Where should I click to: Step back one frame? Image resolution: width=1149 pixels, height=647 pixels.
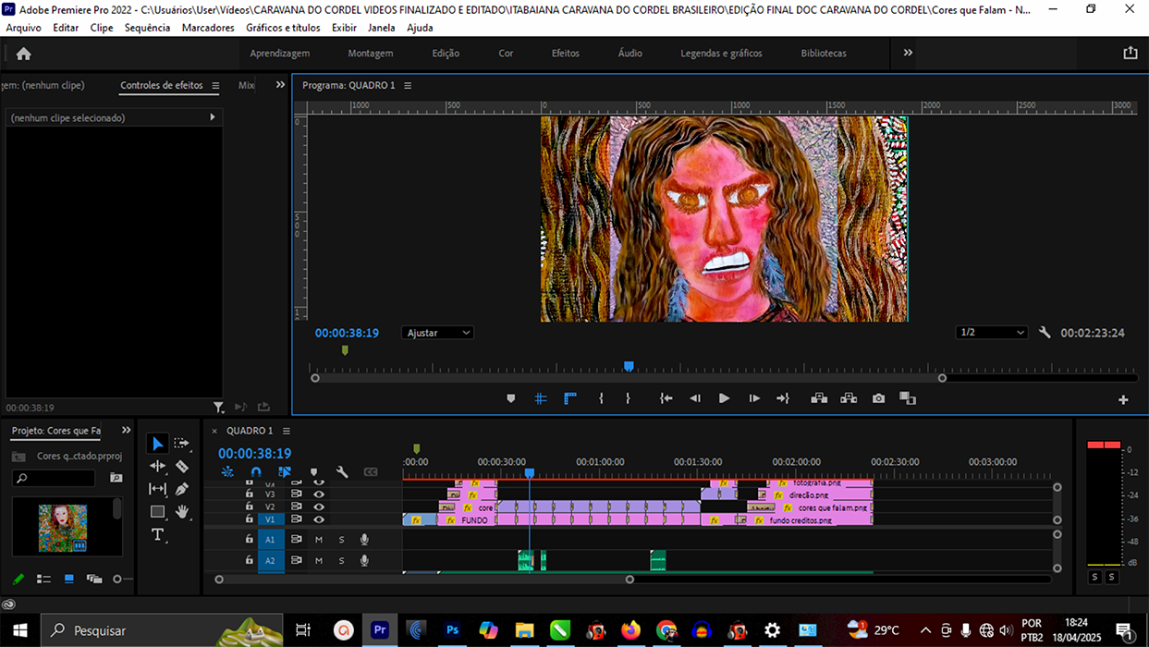coord(695,398)
